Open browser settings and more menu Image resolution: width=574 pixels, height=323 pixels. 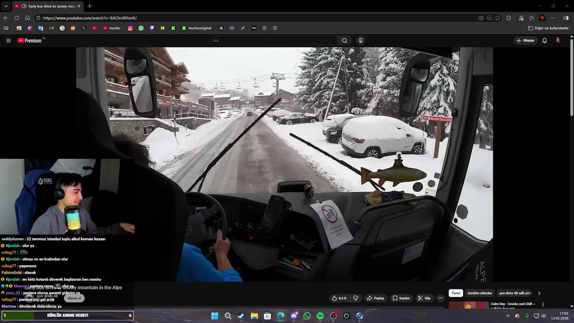coord(553,18)
